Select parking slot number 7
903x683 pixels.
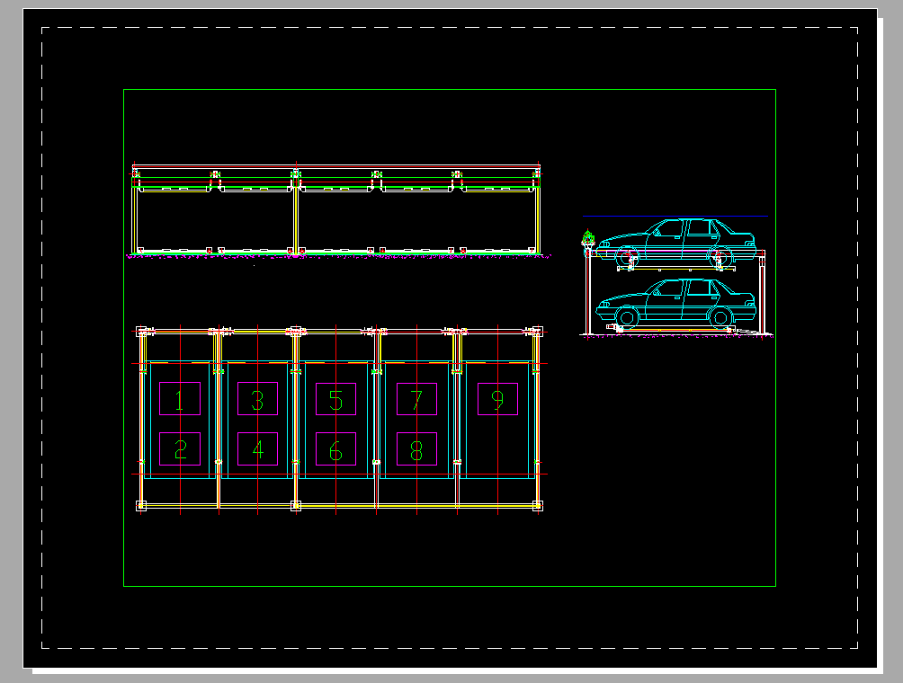point(417,398)
